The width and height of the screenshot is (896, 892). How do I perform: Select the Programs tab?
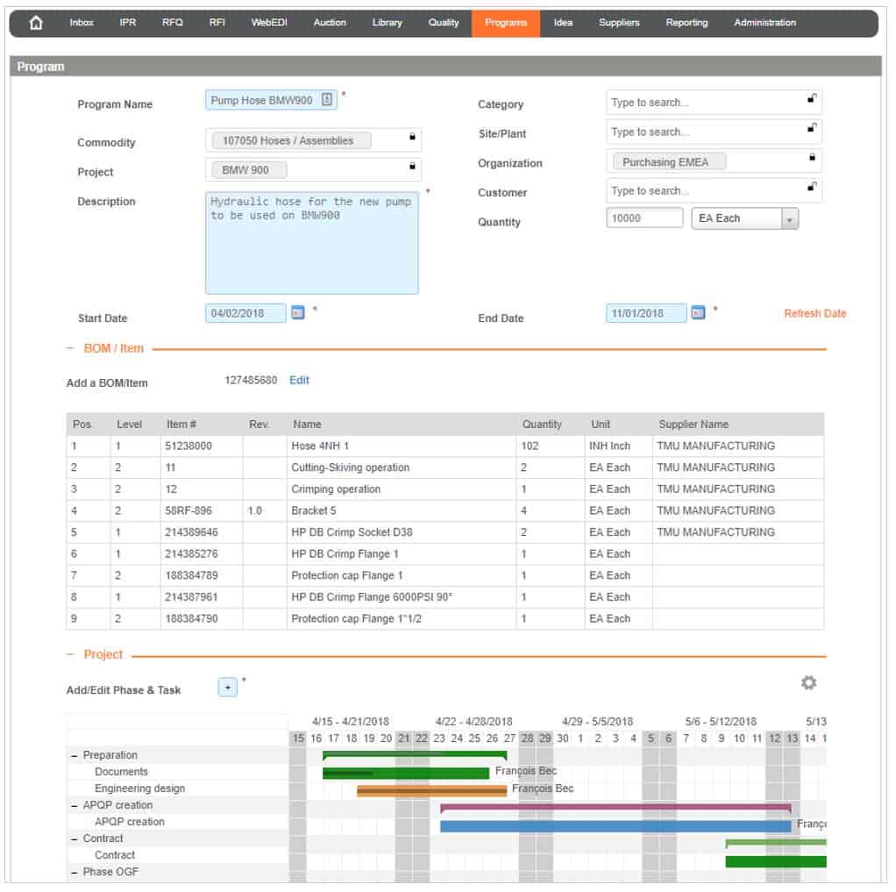(x=508, y=24)
